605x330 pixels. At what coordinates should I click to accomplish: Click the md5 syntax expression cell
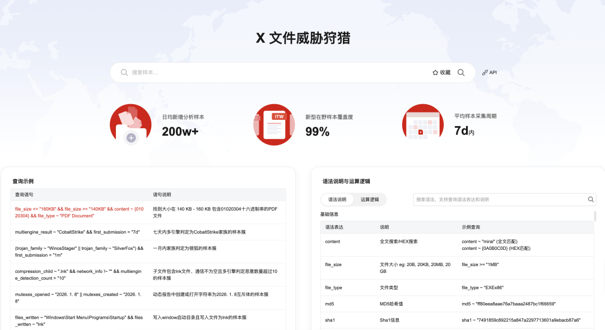(x=329, y=304)
